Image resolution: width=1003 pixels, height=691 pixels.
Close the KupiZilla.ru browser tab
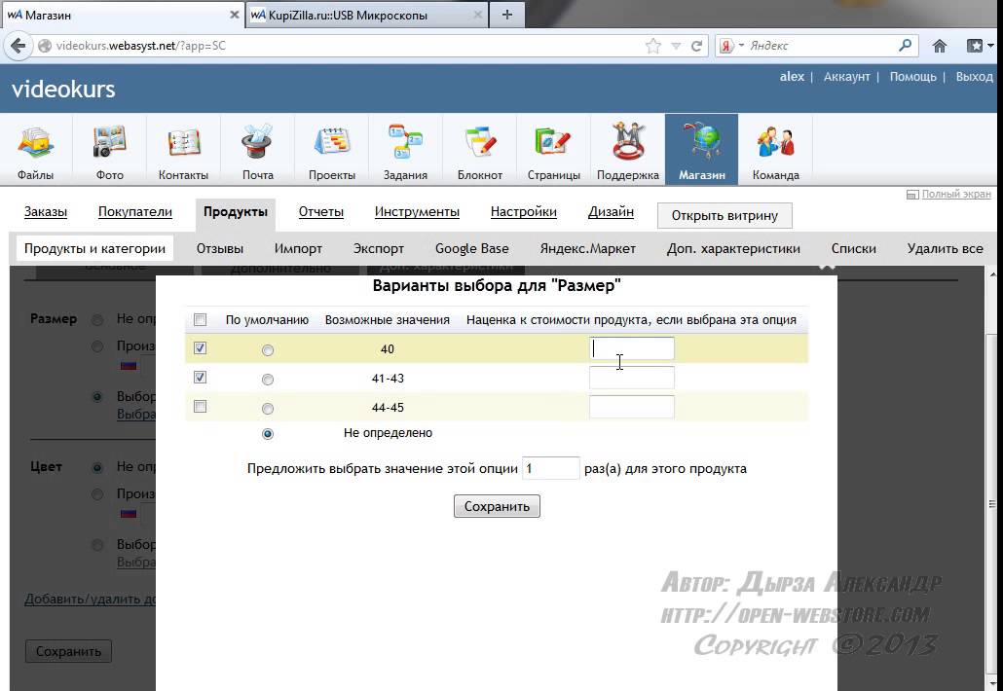pyautogui.click(x=477, y=15)
